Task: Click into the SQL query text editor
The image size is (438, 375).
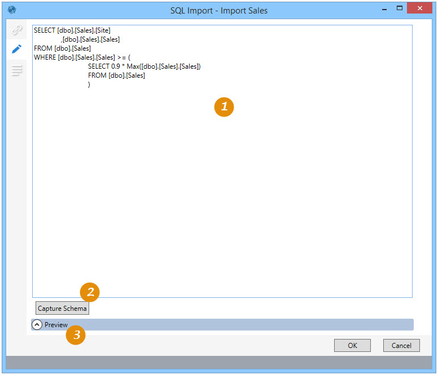Action: coord(222,161)
